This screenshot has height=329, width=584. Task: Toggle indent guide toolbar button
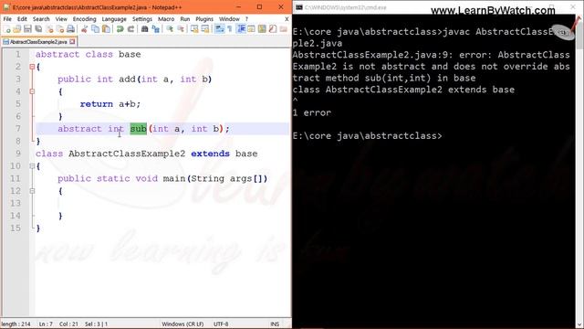[x=241, y=29]
